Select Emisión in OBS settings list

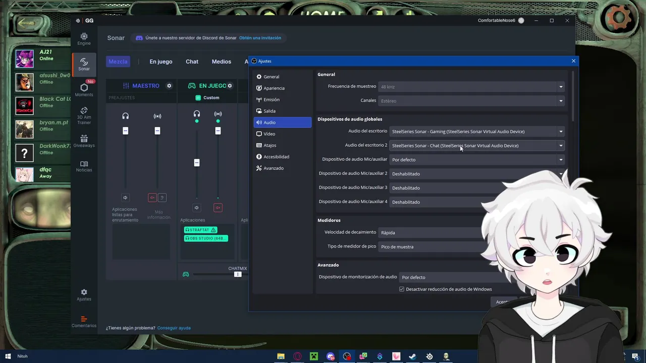282,99
